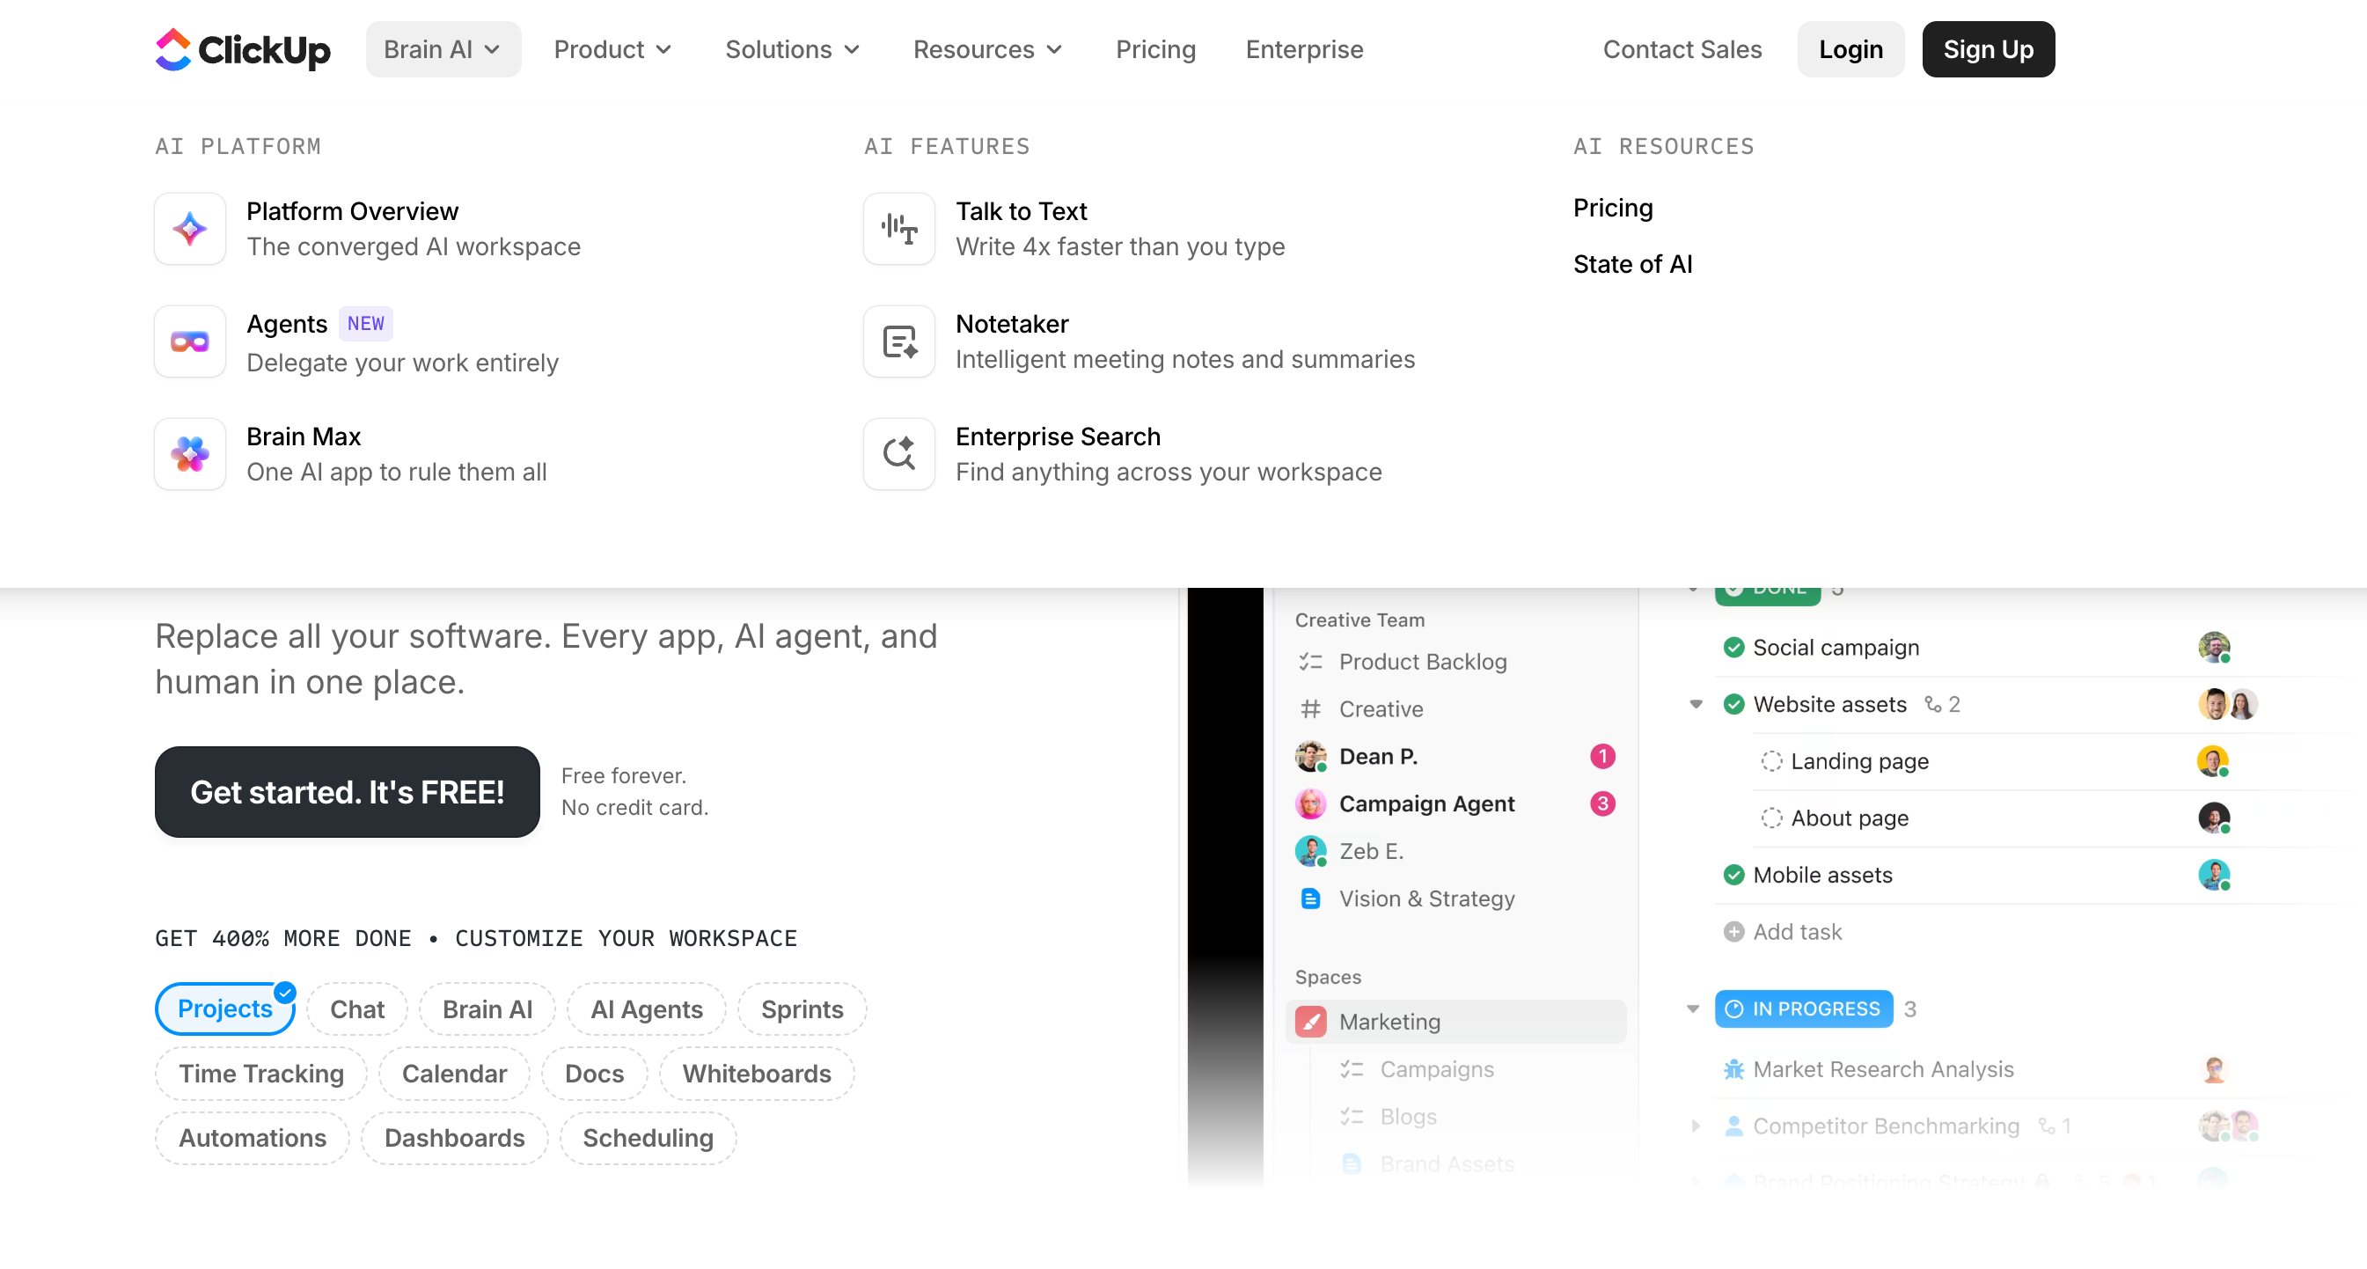Open the Agents goggles icon

pyautogui.click(x=190, y=341)
